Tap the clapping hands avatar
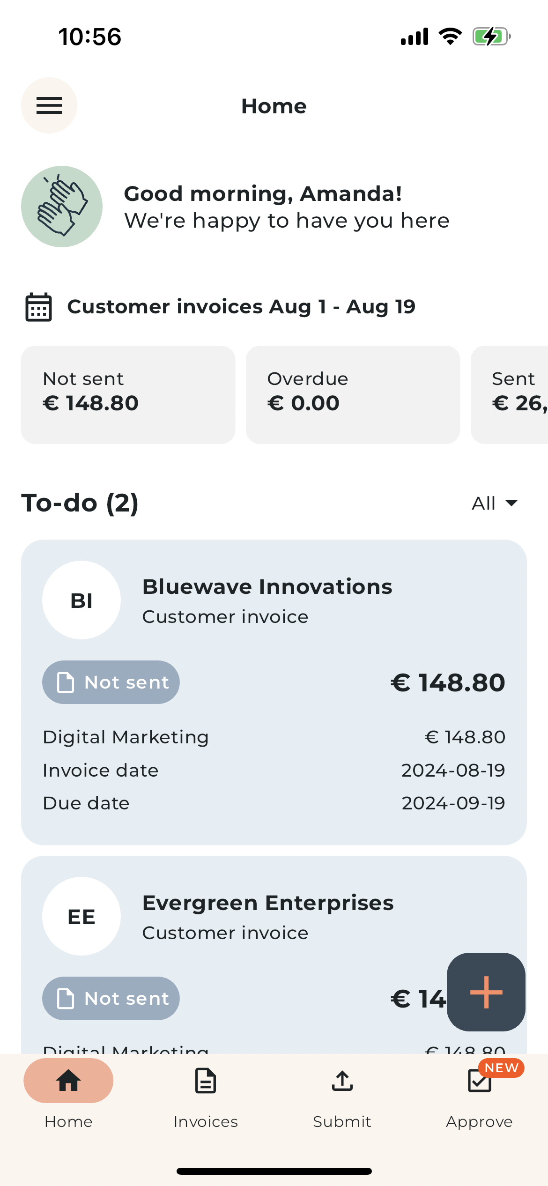Image resolution: width=548 pixels, height=1186 pixels. (x=62, y=207)
